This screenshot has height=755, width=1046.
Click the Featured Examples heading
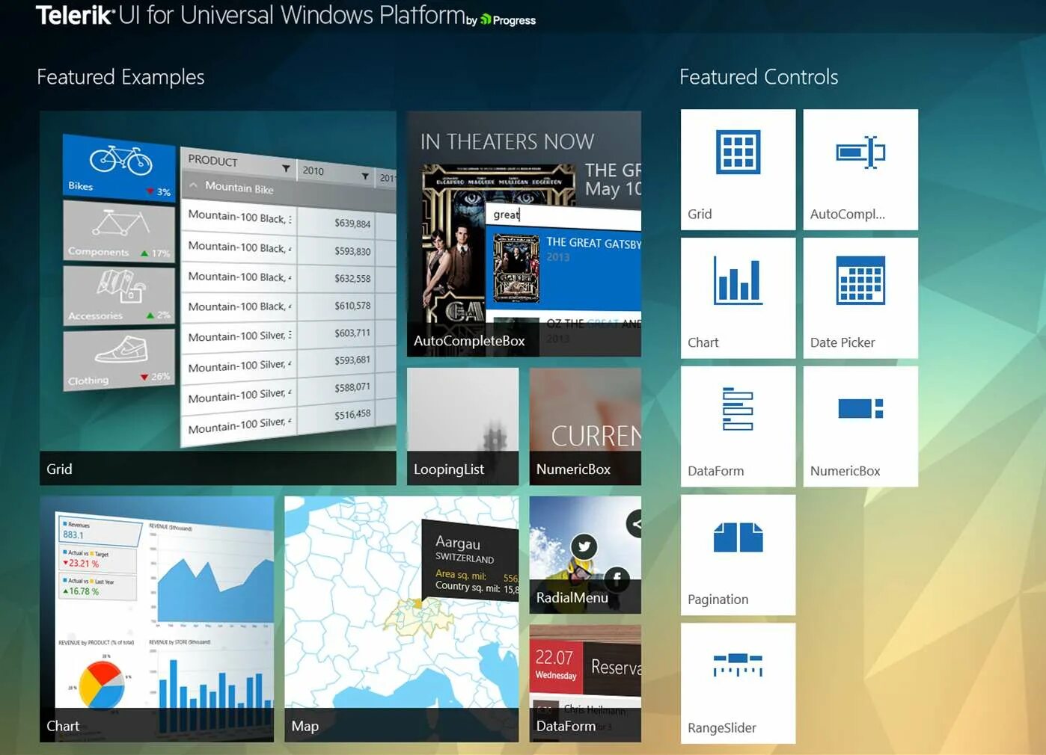[x=120, y=77]
